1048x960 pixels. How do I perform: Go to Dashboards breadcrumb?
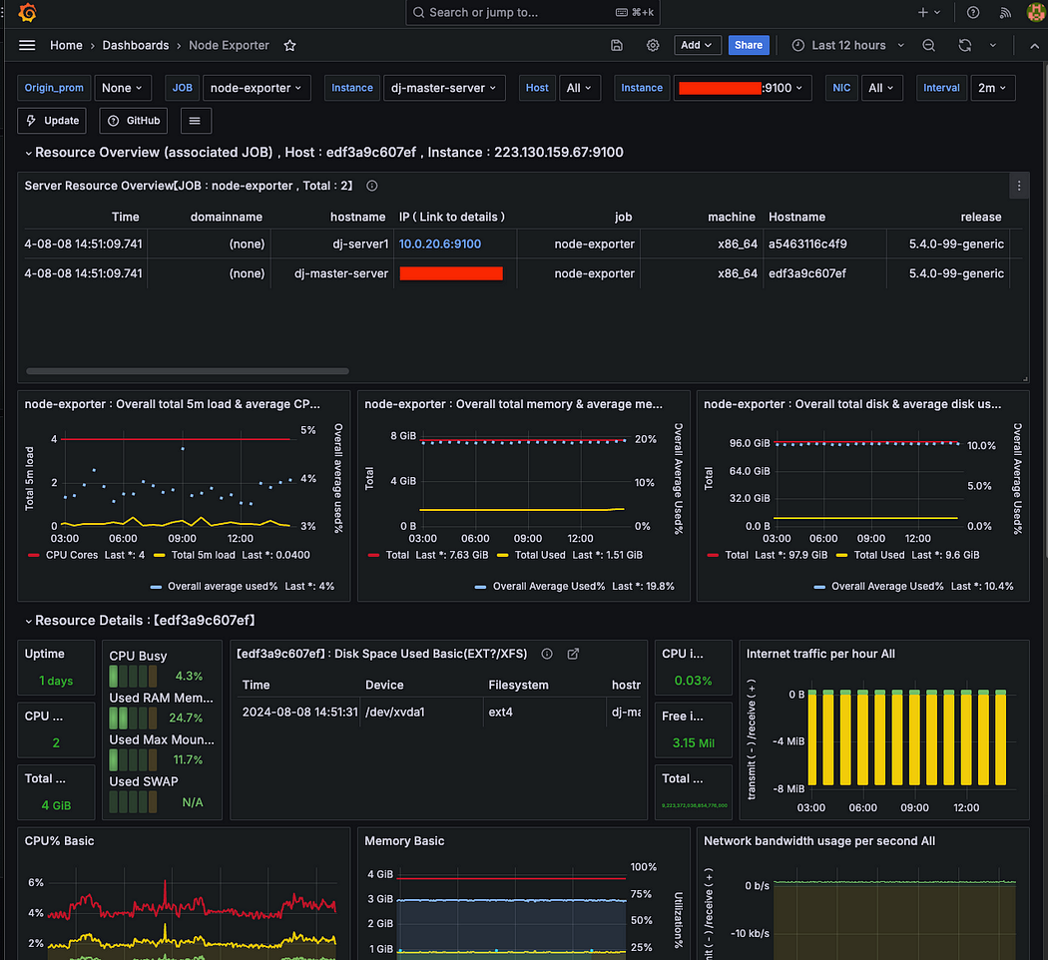pyautogui.click(x=136, y=46)
